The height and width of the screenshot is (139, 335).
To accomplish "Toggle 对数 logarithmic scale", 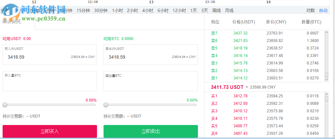I will click(311, 10).
